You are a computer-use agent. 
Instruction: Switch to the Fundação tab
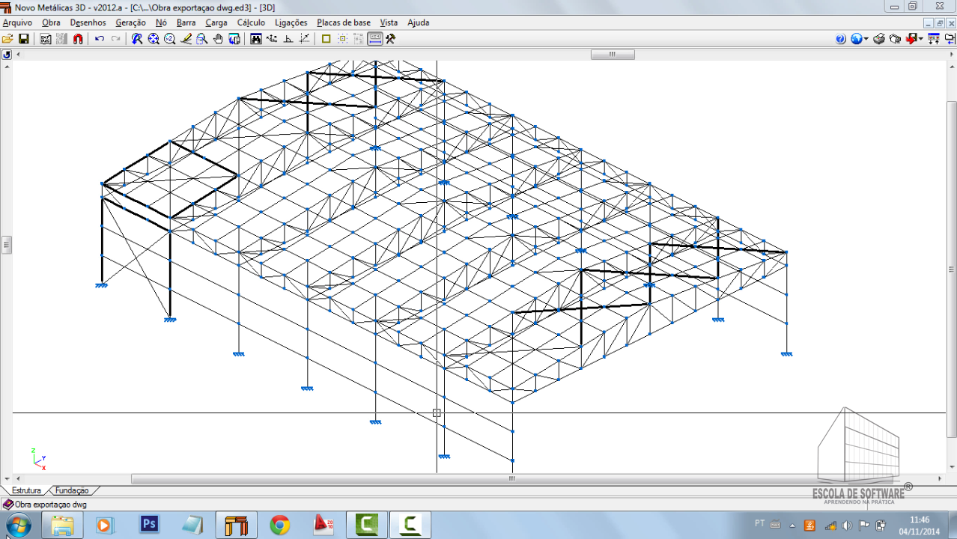(x=72, y=490)
